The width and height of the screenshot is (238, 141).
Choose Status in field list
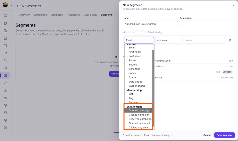pos(138,77)
